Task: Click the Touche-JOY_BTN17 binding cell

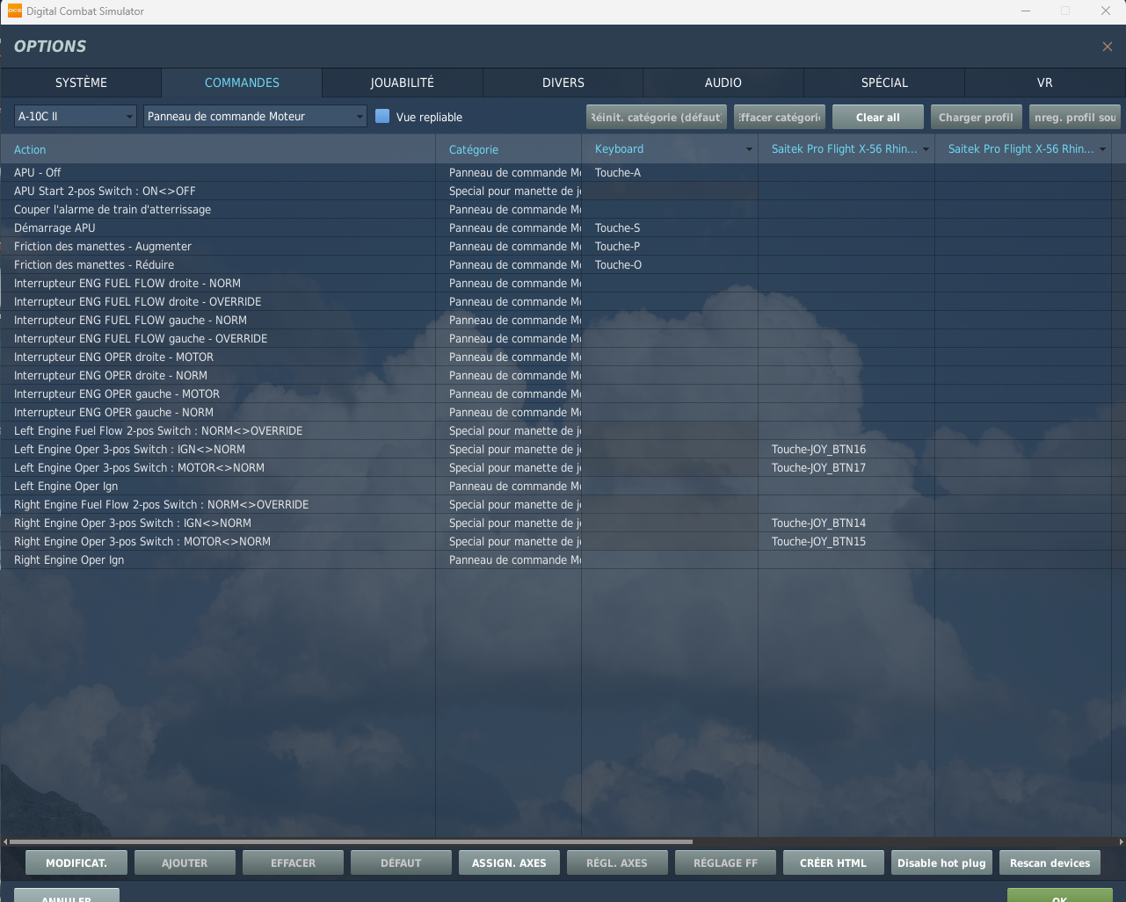Action: 846,467
